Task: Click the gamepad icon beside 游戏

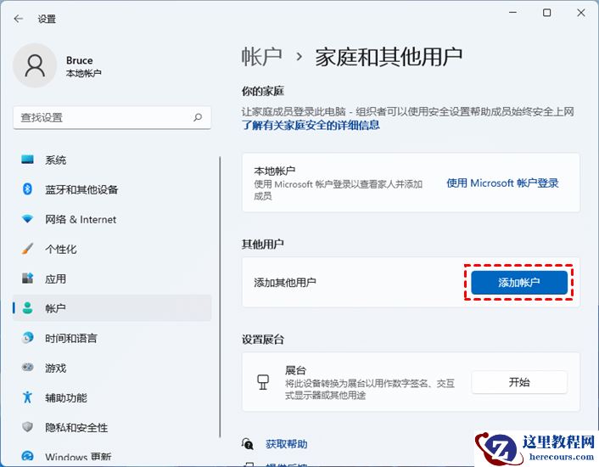Action: [27, 368]
